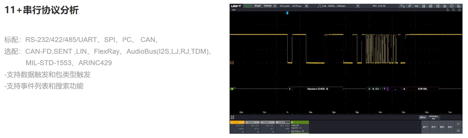
Task: Click the print icon
Action: 424,6
